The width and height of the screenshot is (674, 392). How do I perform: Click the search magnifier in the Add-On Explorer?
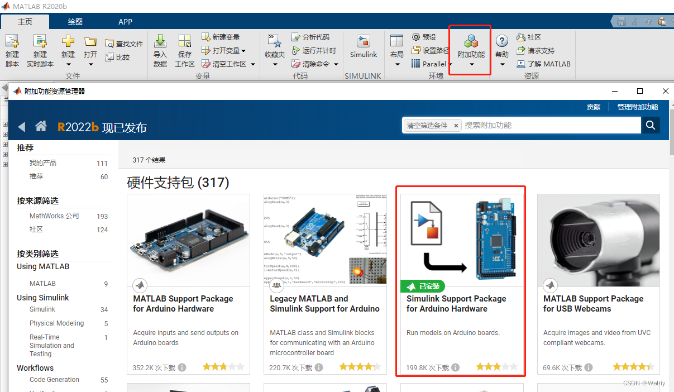coord(650,126)
